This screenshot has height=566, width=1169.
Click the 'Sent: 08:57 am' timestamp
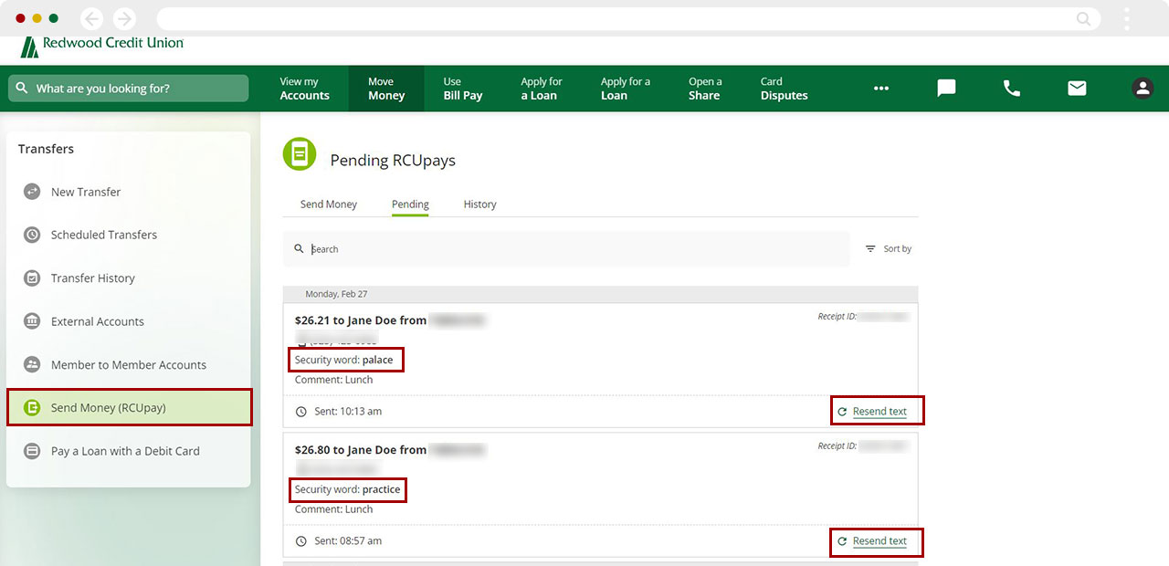pos(348,541)
